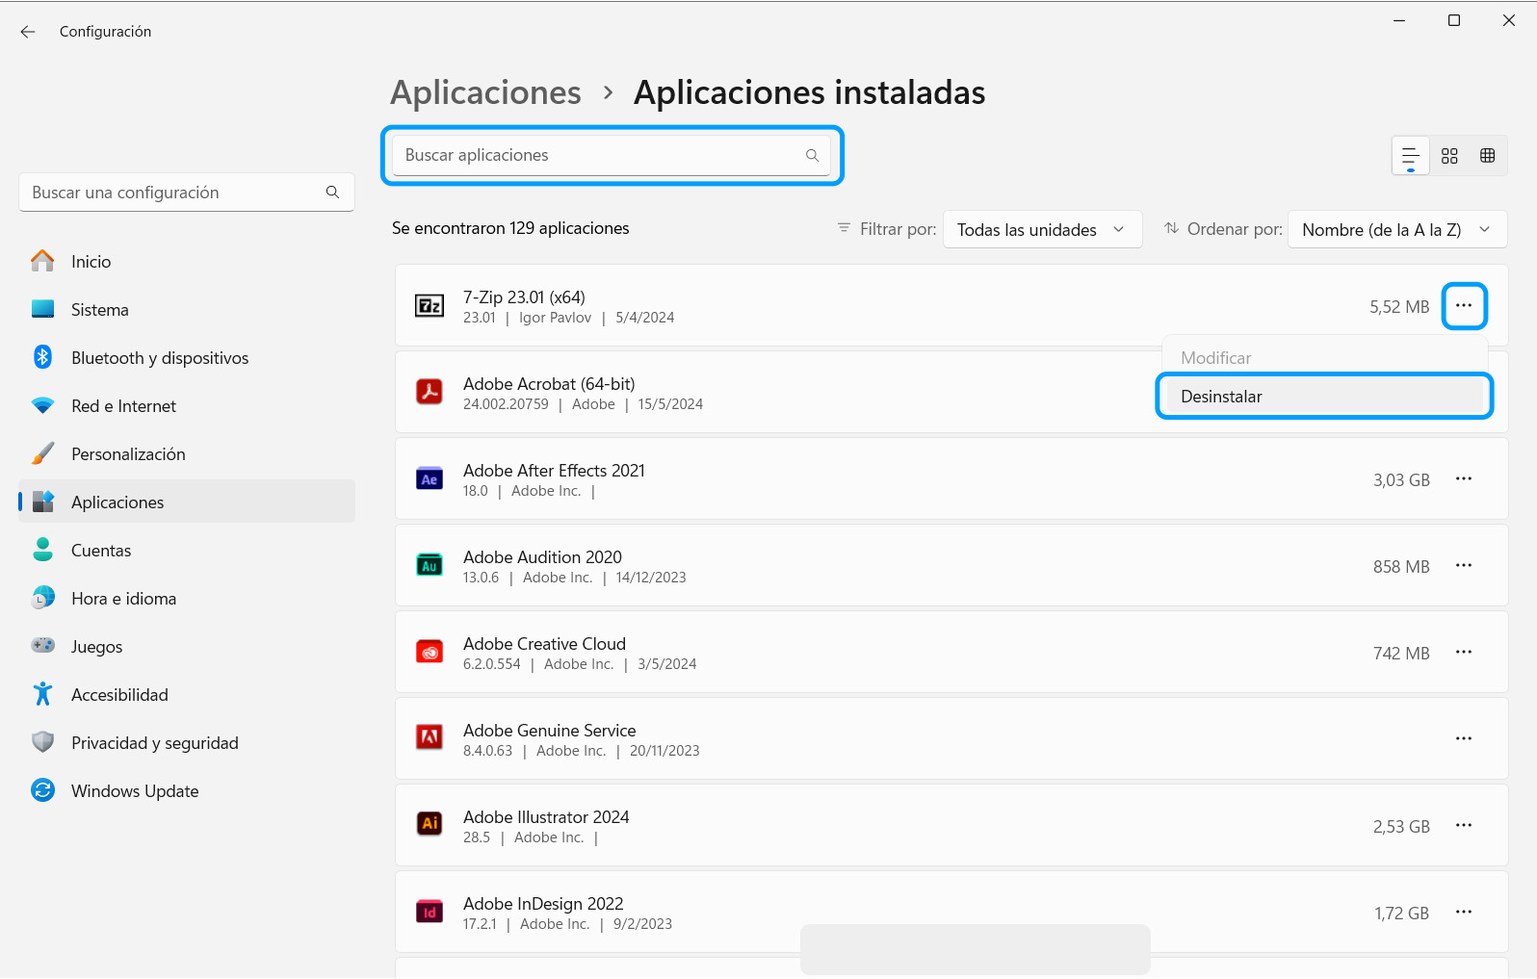1537x979 pixels.
Task: Open the Filtrar por Todas las unidades dropdown
Action: tap(1042, 229)
